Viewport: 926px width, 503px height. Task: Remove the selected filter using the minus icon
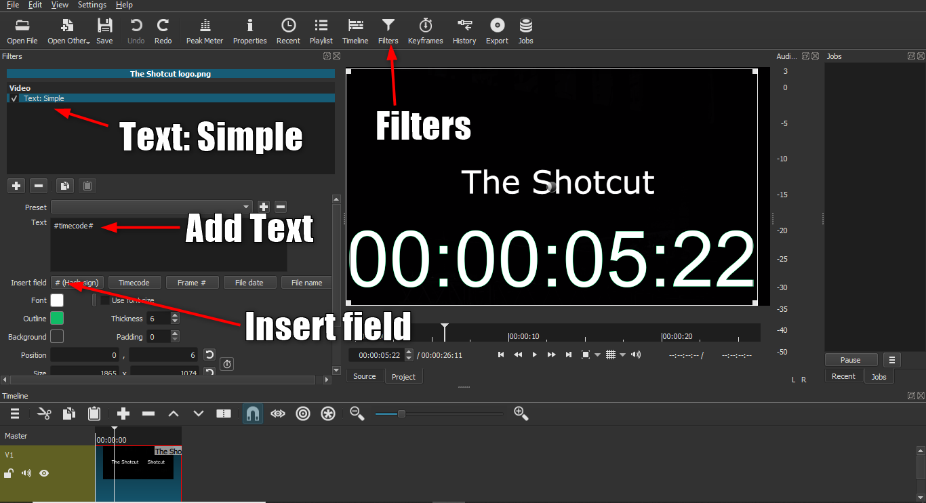[39, 185]
